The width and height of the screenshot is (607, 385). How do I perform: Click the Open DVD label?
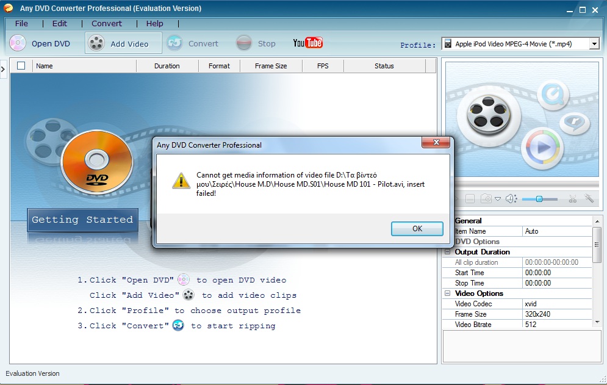(x=51, y=44)
